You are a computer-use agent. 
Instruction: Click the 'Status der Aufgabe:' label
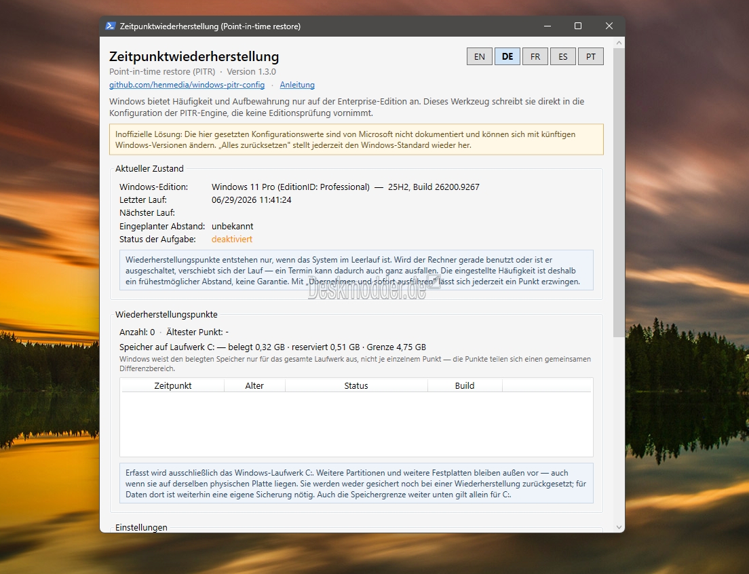tap(157, 240)
